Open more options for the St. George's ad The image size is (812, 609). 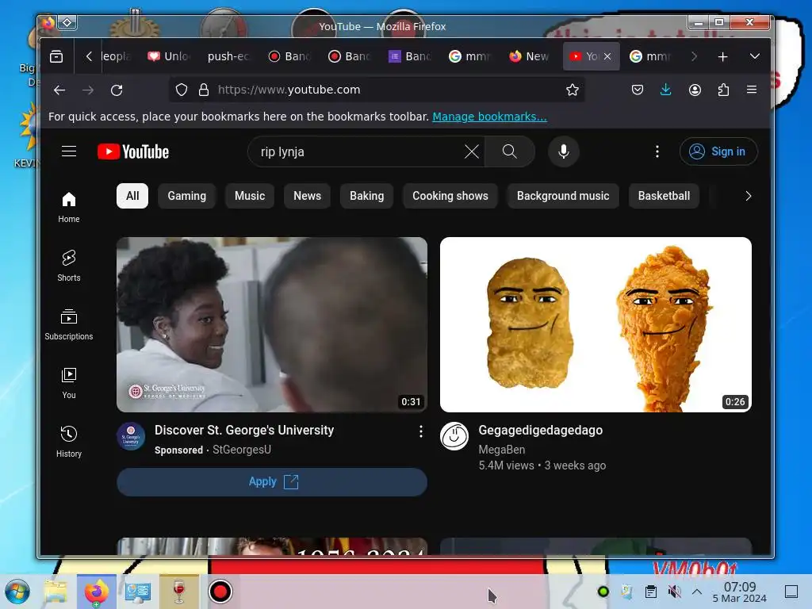420,431
